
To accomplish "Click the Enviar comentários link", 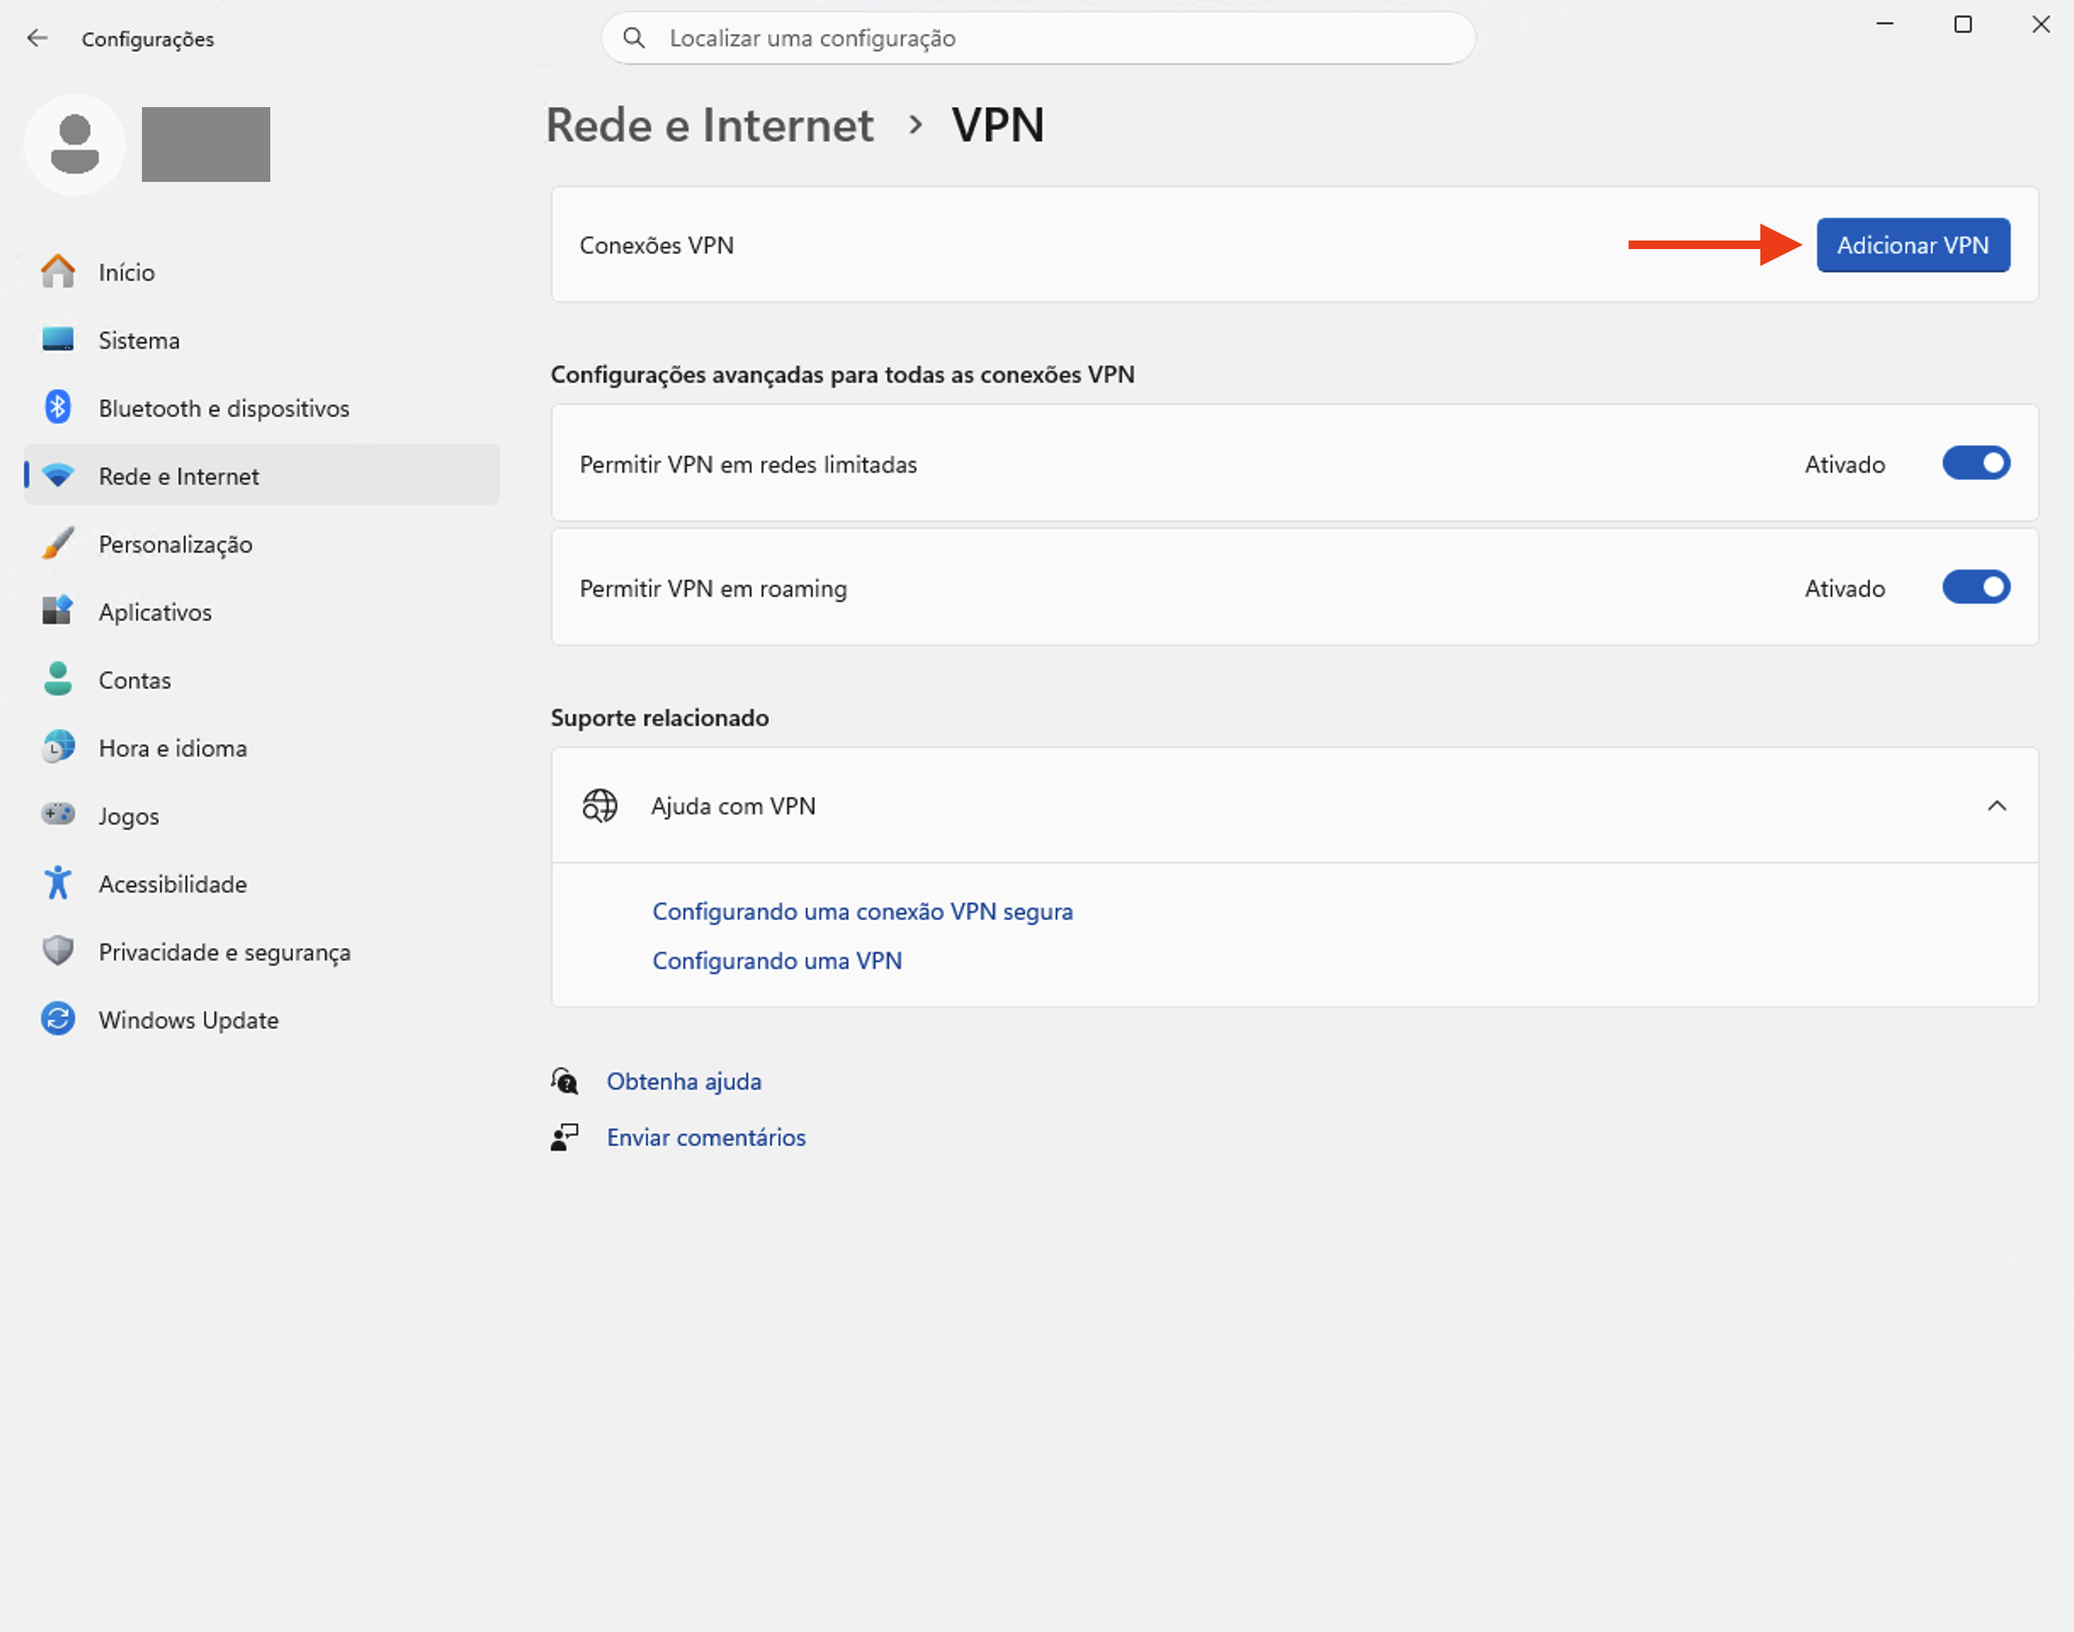I will pyautogui.click(x=706, y=1137).
